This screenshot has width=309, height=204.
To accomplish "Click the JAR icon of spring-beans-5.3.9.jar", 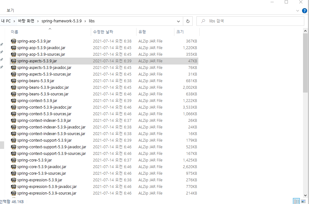I will [13, 81].
